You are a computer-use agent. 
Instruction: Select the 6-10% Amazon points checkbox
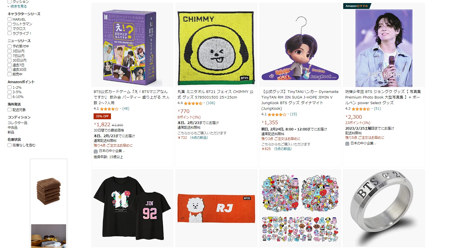[10, 97]
